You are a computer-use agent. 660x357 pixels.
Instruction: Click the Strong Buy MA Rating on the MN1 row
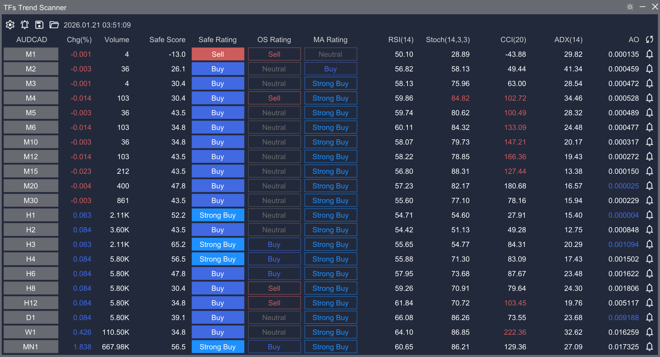[330, 347]
